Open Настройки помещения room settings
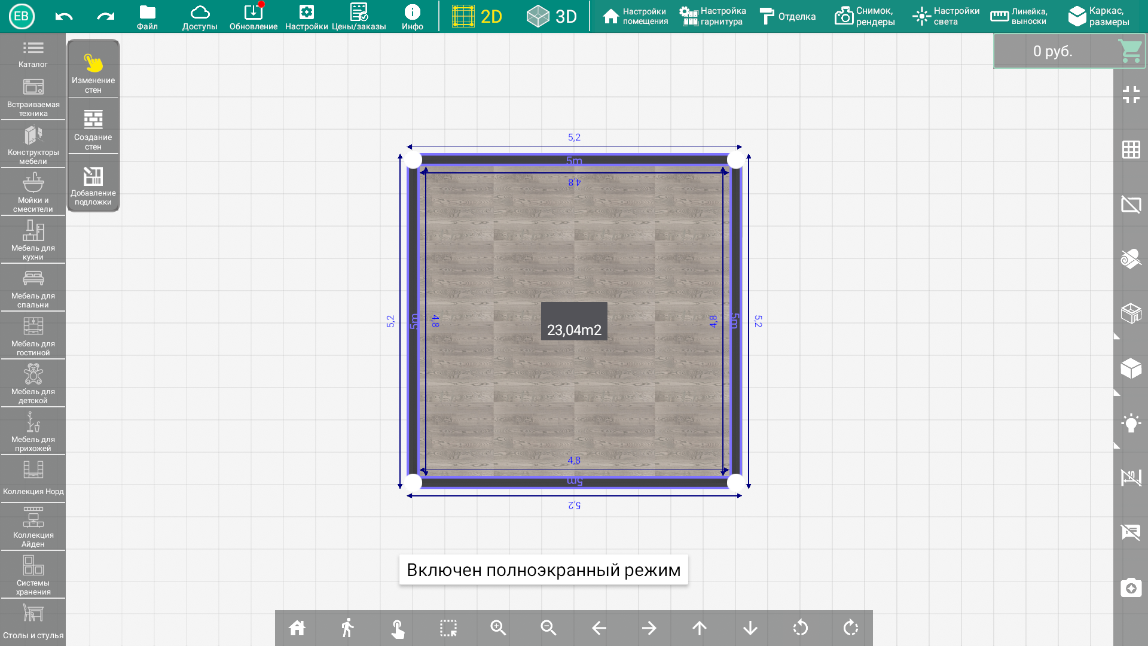The height and width of the screenshot is (646, 1148). 635,16
